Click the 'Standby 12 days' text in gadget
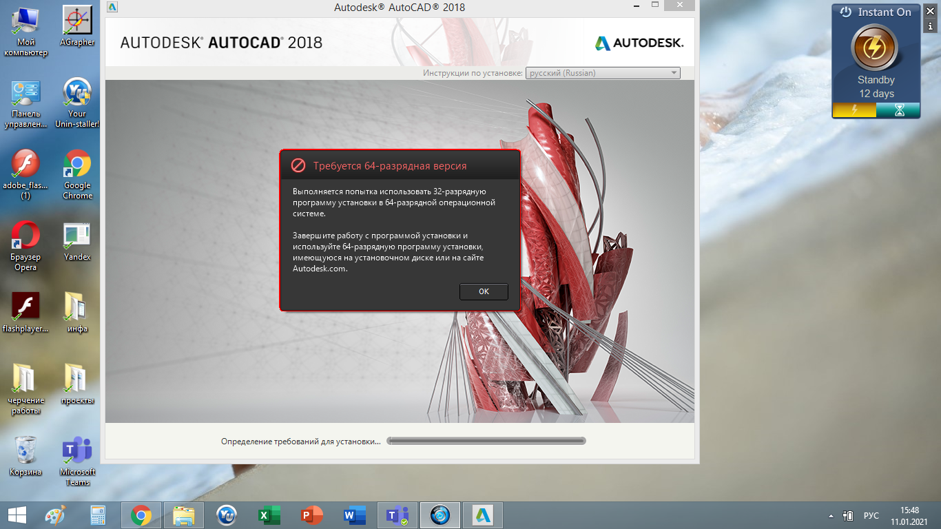The image size is (941, 529). [876, 87]
